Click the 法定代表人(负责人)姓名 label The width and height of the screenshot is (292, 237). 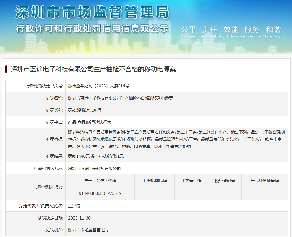point(41,206)
